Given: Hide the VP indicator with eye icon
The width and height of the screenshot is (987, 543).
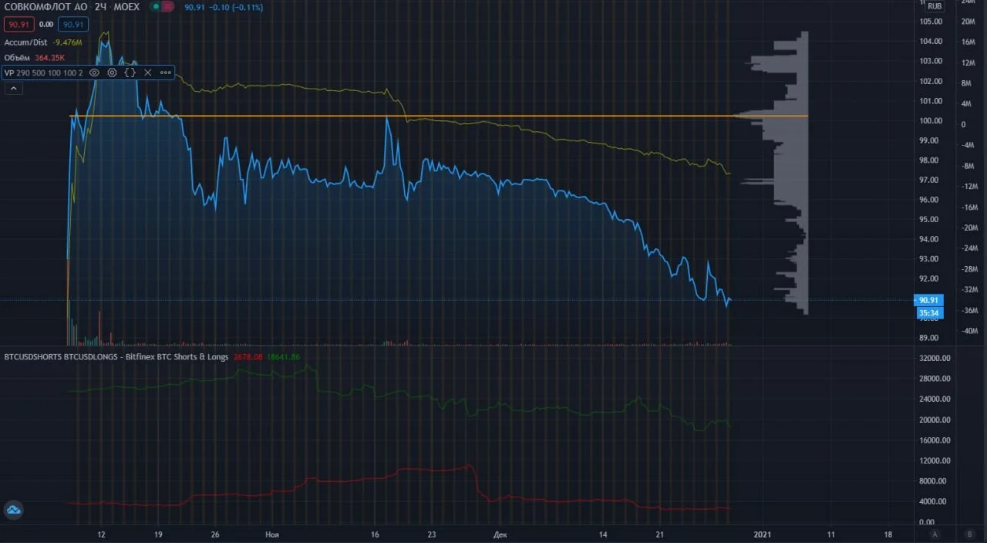Looking at the screenshot, I should click(x=94, y=73).
